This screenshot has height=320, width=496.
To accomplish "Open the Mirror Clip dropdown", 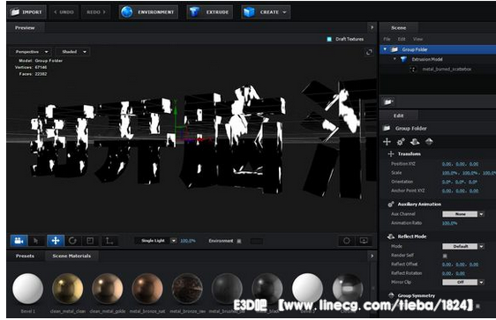I will click(x=462, y=282).
